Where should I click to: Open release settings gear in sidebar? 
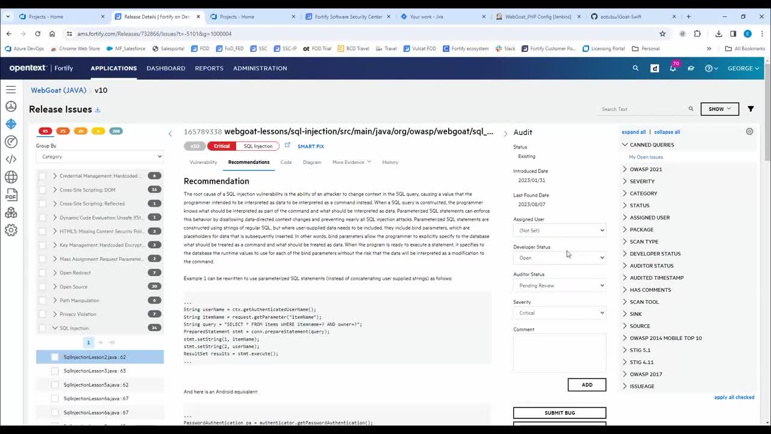click(x=11, y=230)
